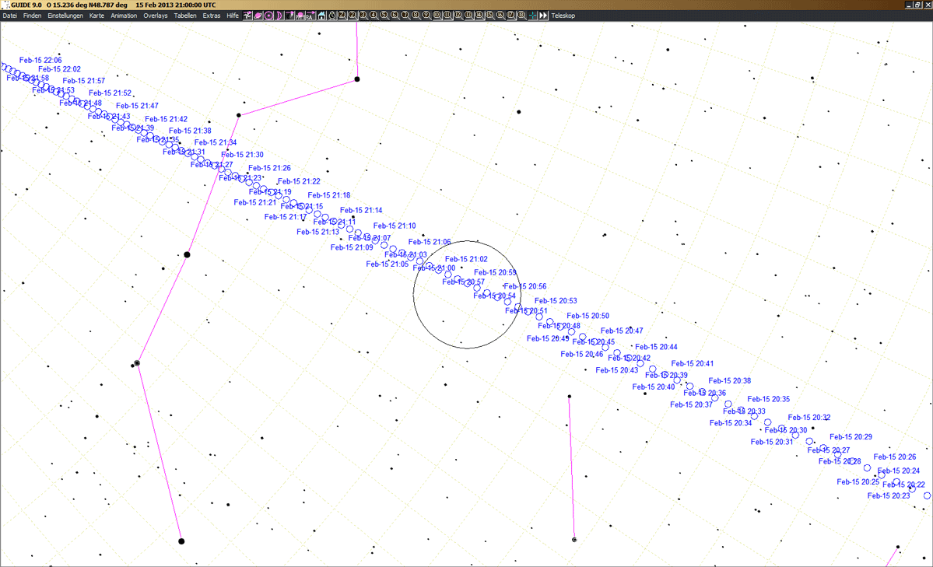Click the 'Feb-15 21:42' track label
The height and width of the screenshot is (567, 933).
[166, 119]
